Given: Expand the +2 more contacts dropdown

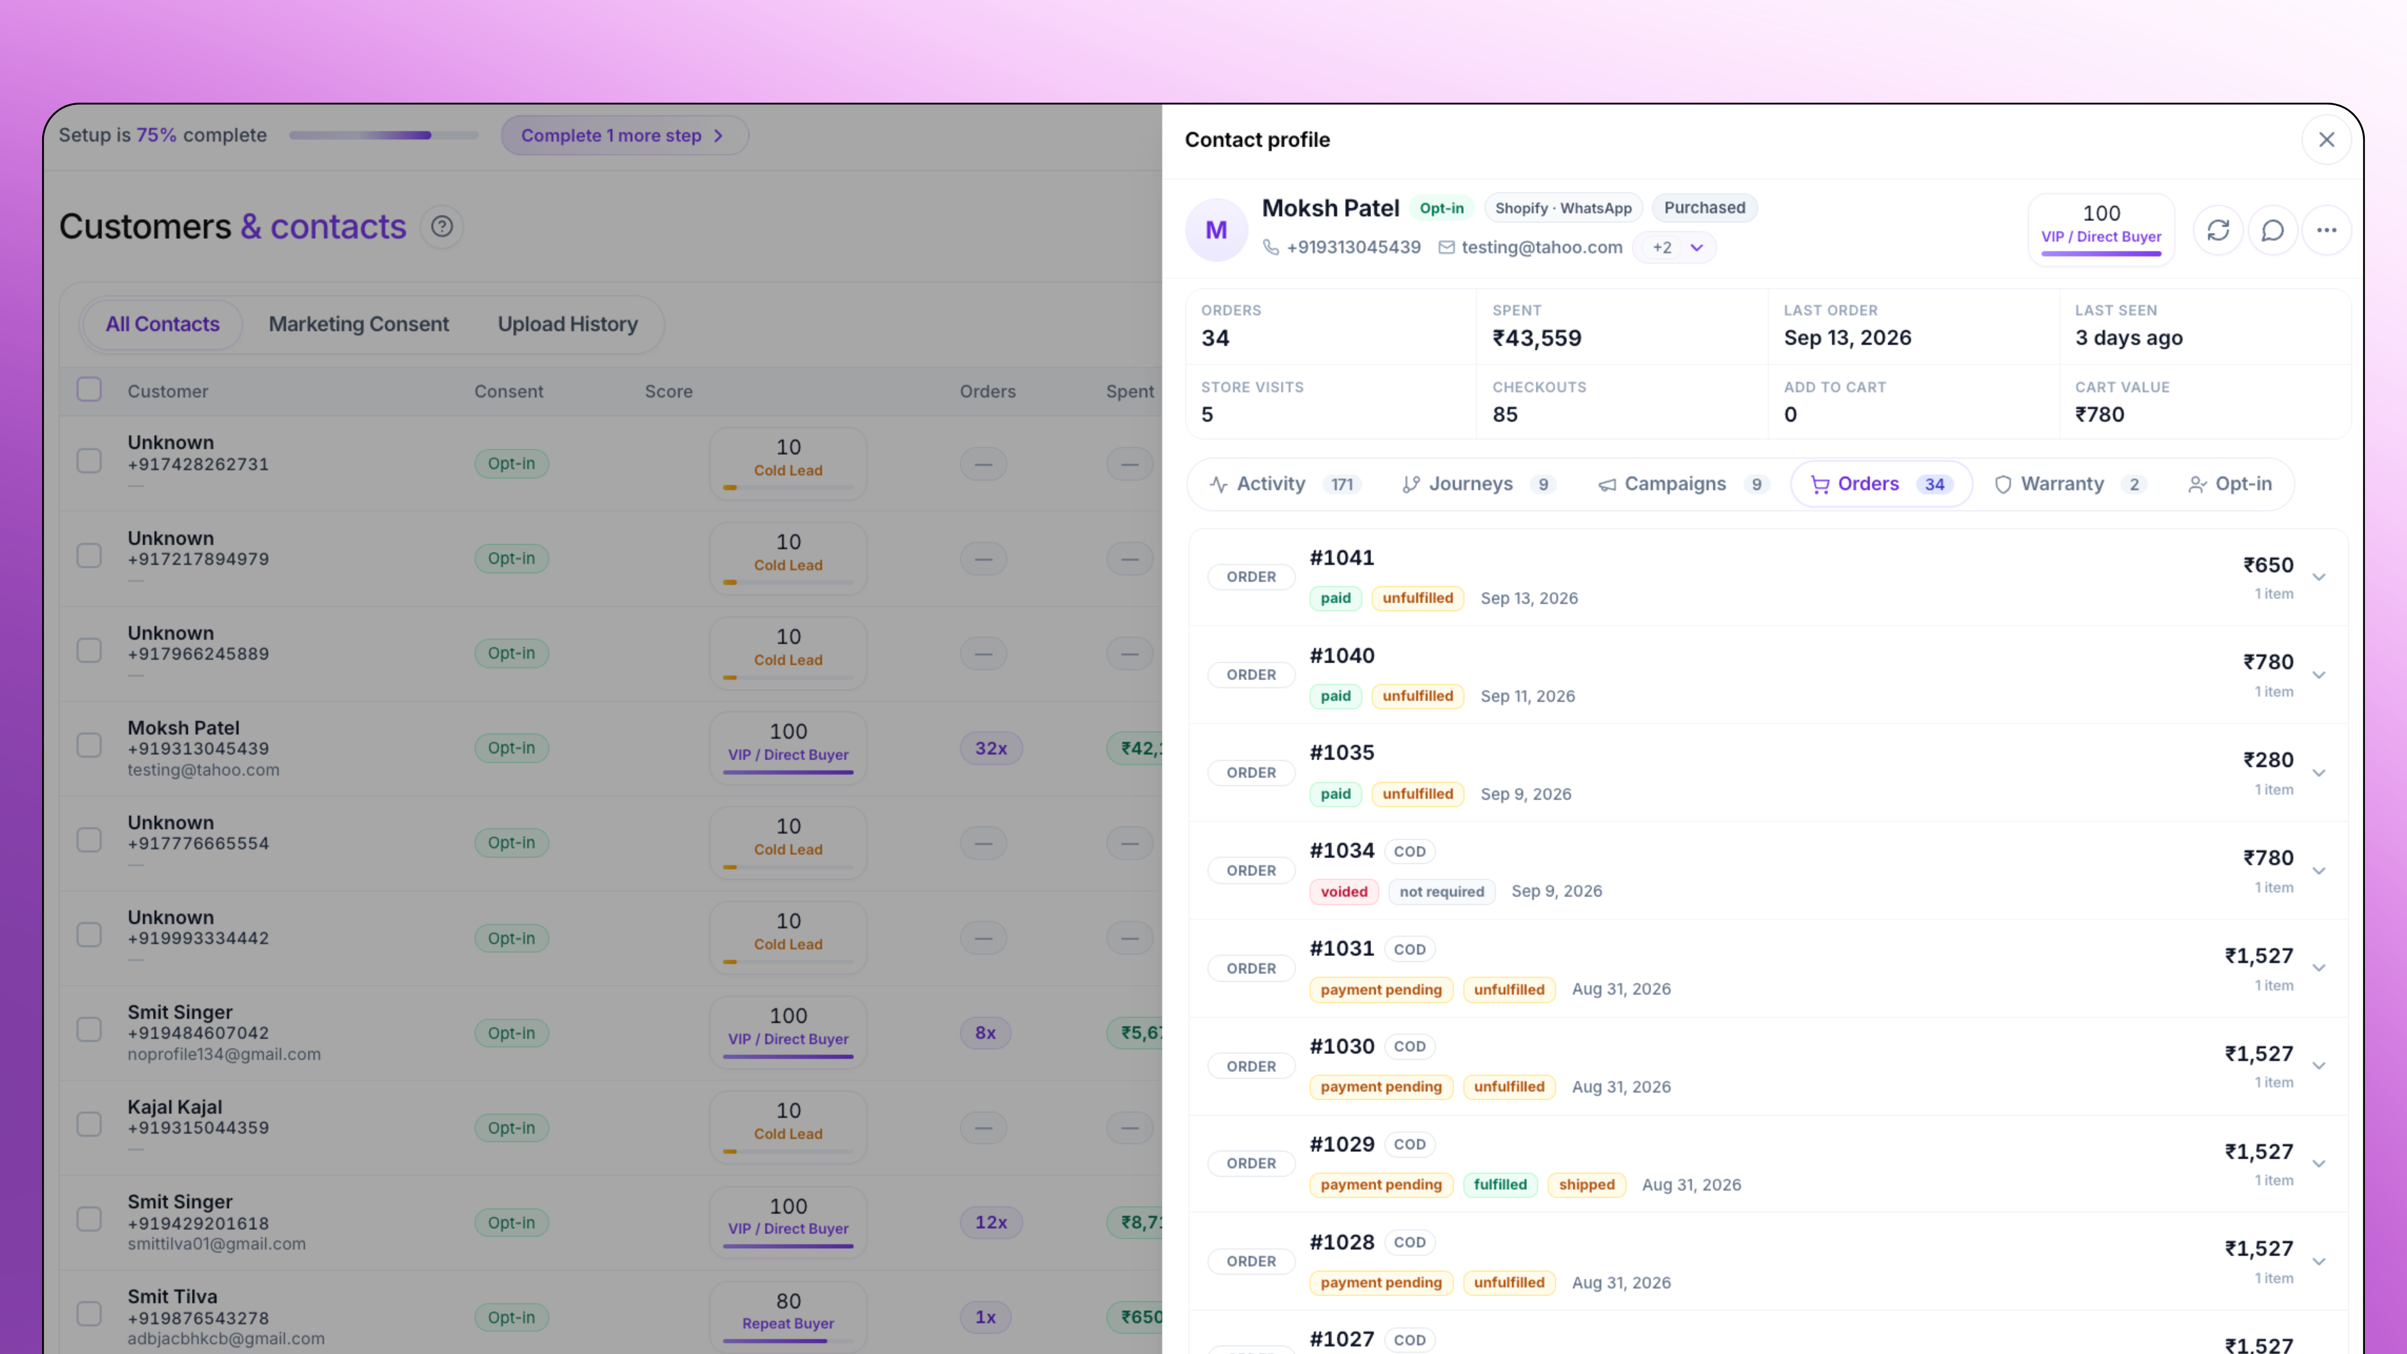Looking at the screenshot, I should coord(1674,248).
